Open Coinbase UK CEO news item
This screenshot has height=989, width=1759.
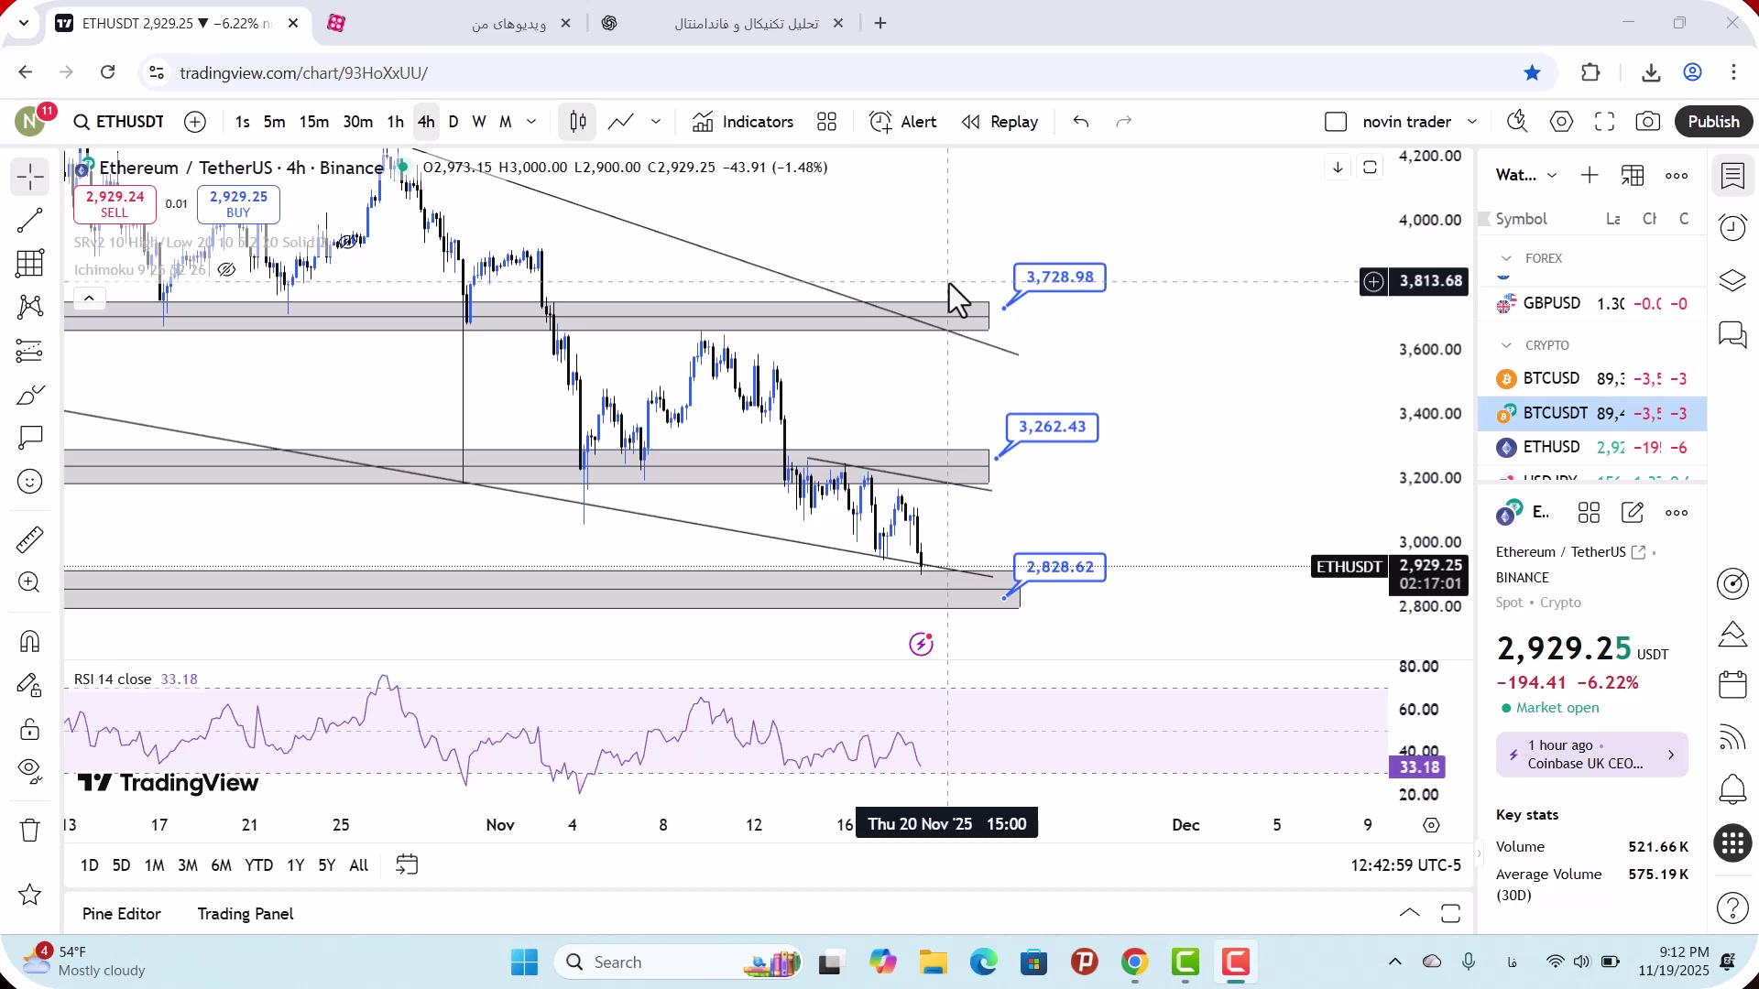pos(1592,755)
